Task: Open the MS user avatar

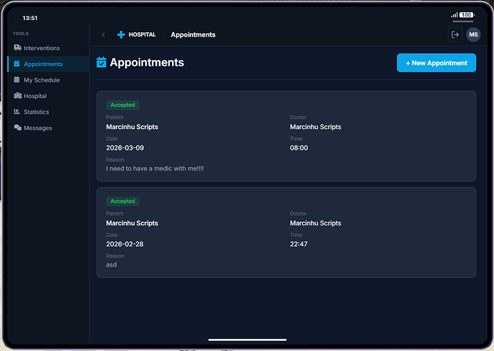Action: pos(473,34)
